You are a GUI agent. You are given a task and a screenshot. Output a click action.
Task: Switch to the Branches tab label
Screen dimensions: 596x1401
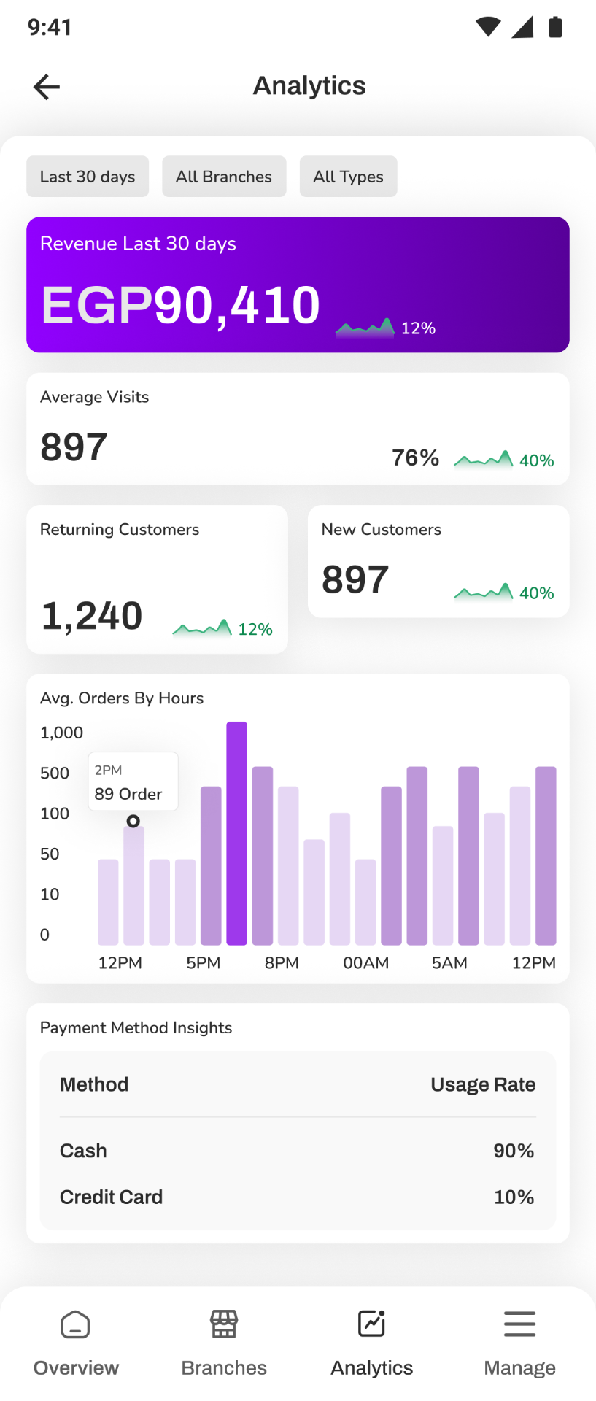click(x=224, y=1367)
